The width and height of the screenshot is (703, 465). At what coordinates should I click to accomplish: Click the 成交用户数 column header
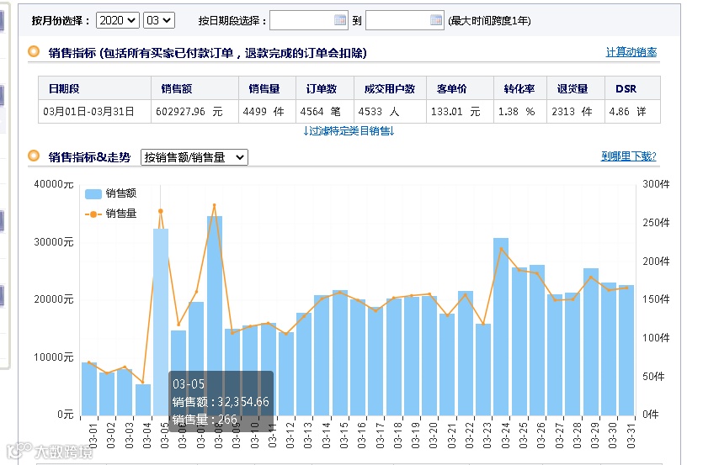tap(390, 88)
